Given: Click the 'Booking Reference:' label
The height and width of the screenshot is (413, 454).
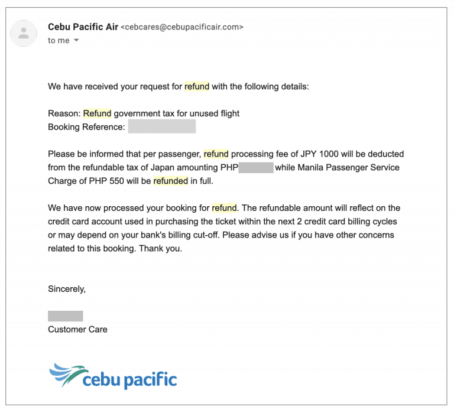Looking at the screenshot, I should 86,127.
